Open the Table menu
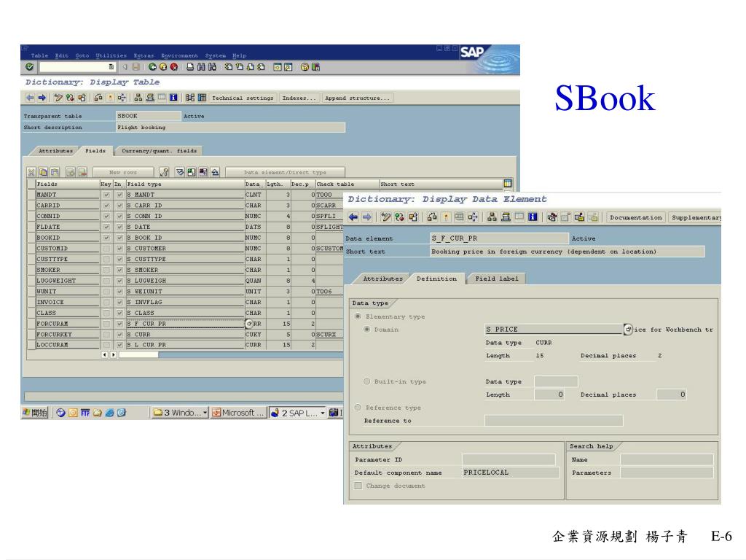 pyautogui.click(x=39, y=55)
